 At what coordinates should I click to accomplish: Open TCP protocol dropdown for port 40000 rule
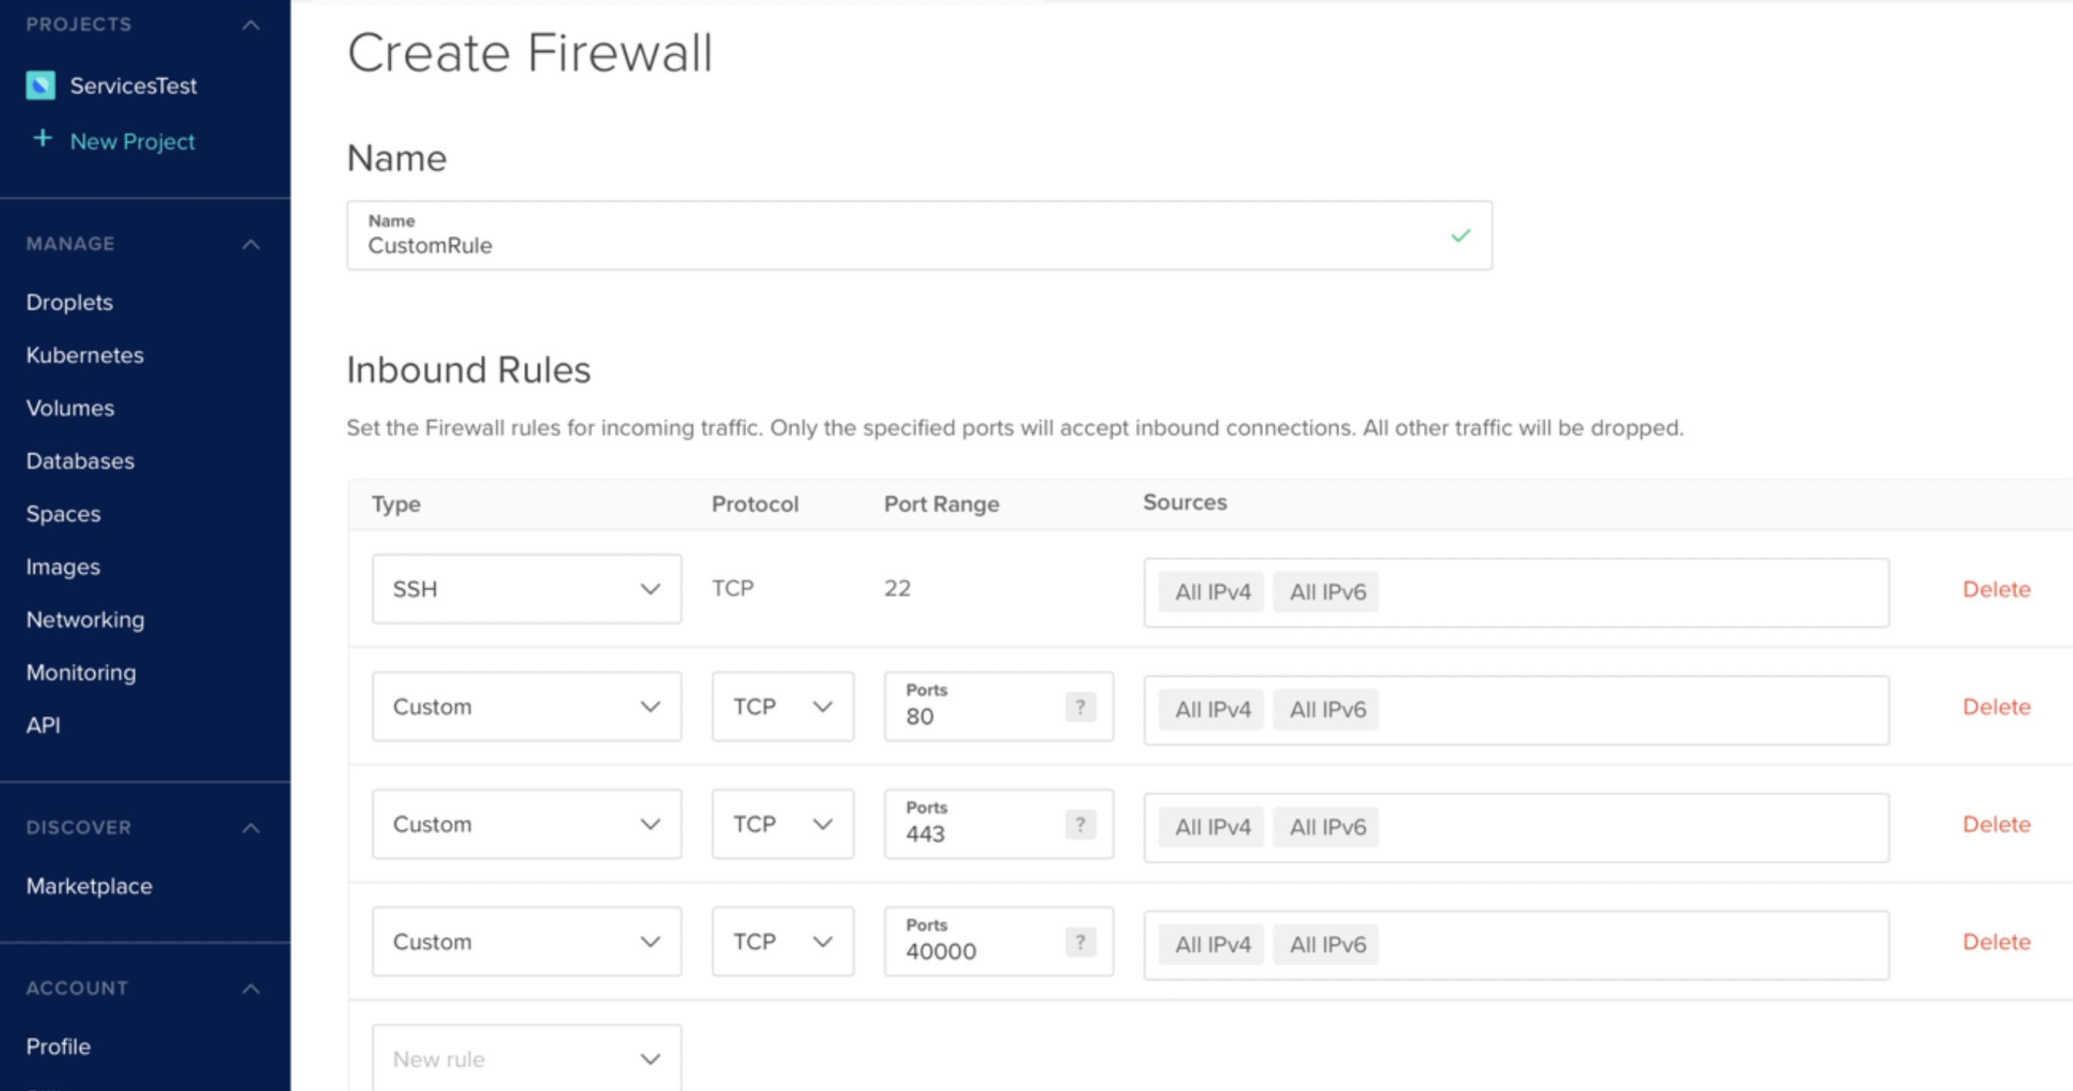(x=782, y=942)
